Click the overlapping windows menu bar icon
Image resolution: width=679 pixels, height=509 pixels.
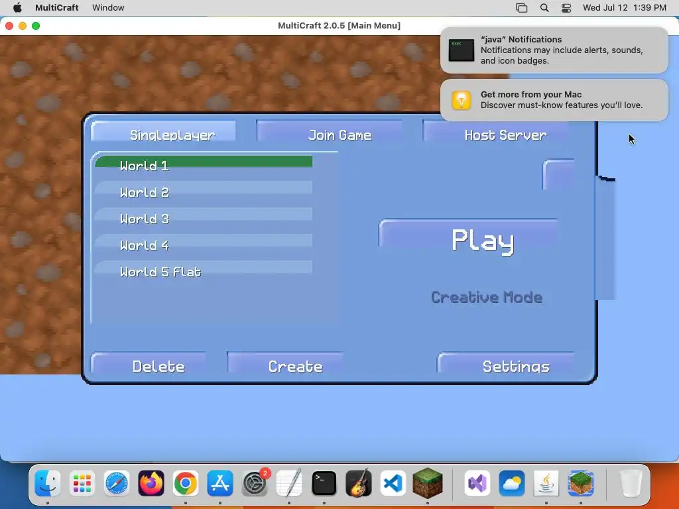tap(521, 8)
